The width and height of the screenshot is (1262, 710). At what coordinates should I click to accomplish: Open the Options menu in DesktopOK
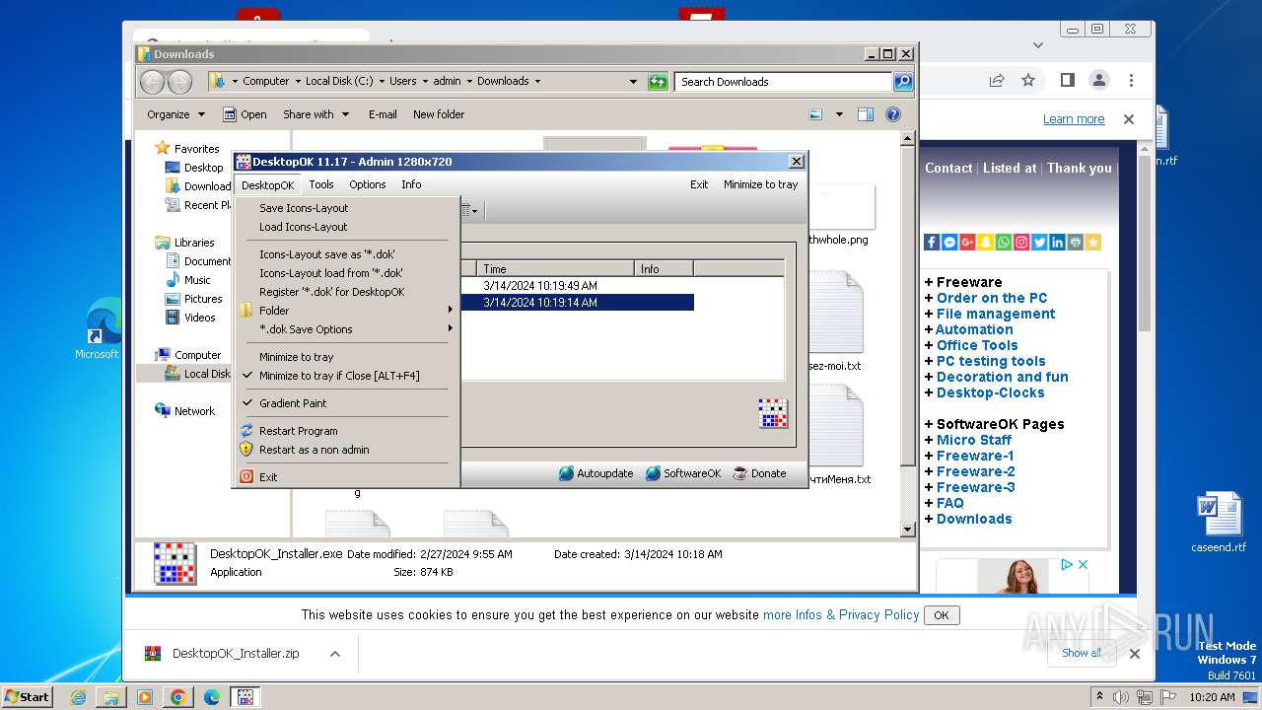368,184
